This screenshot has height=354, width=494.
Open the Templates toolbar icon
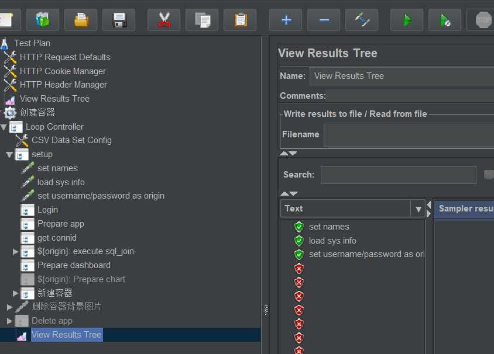click(x=43, y=20)
